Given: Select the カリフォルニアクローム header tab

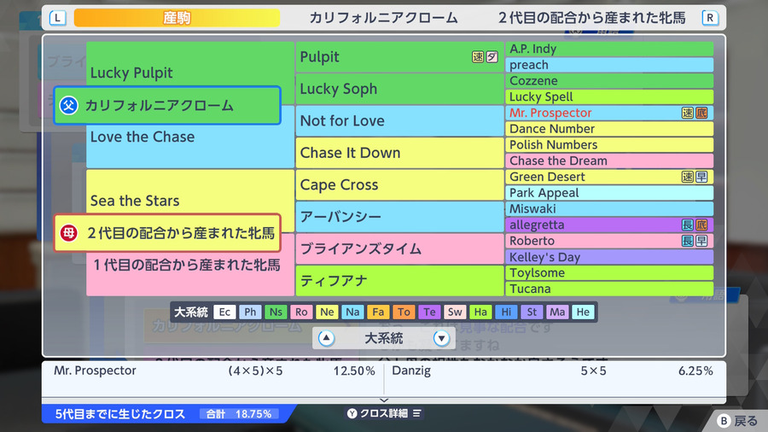Looking at the screenshot, I should click(383, 18).
